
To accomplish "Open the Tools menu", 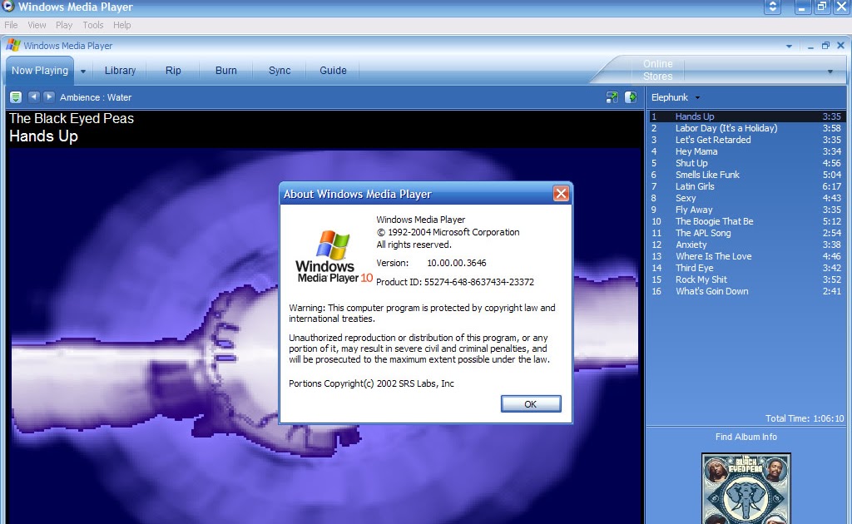I will pyautogui.click(x=93, y=25).
